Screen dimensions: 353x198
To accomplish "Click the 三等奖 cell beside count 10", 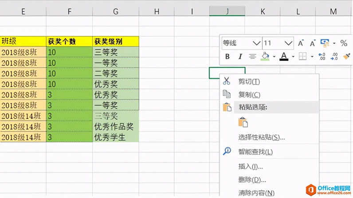I will 116,52.
